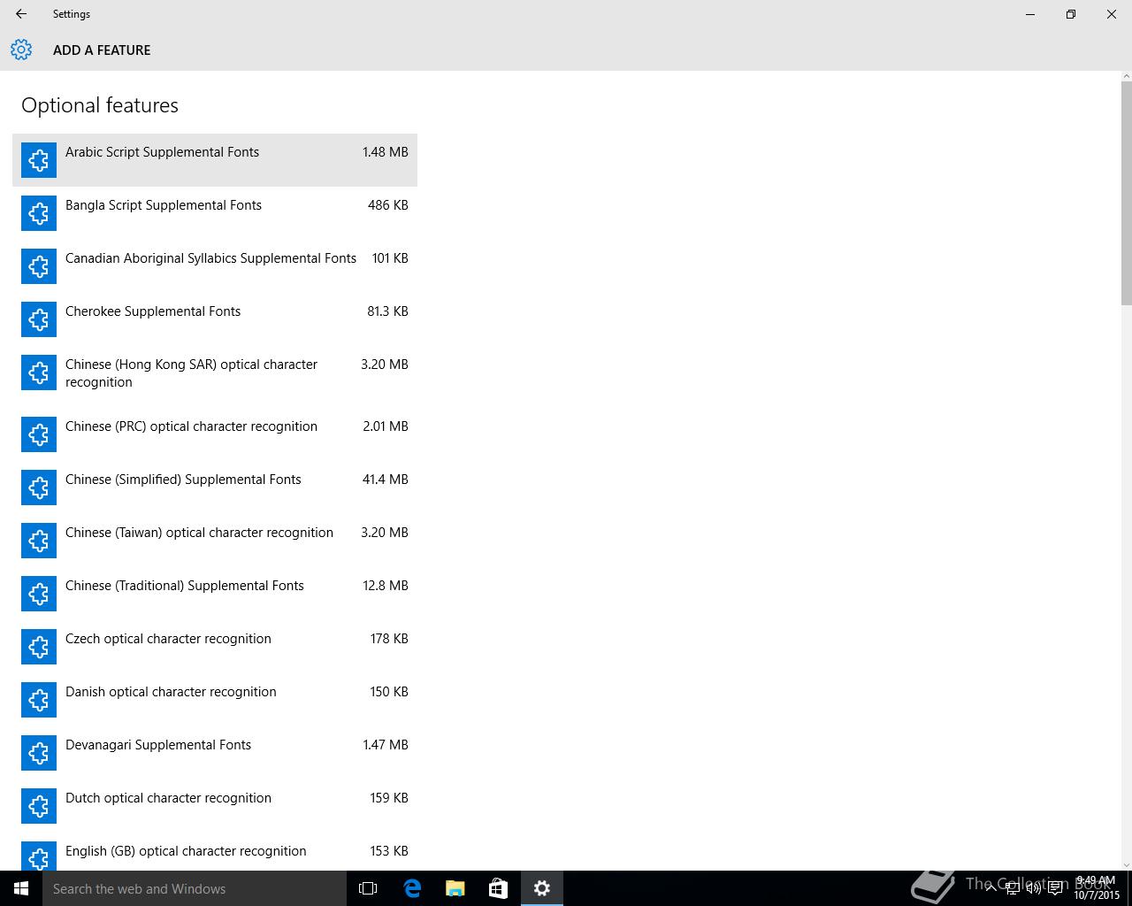Click the scrollbar up arrow

pyautogui.click(x=1126, y=76)
